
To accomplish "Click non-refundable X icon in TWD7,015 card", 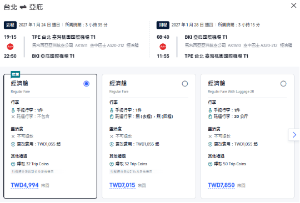I will [112, 136].
